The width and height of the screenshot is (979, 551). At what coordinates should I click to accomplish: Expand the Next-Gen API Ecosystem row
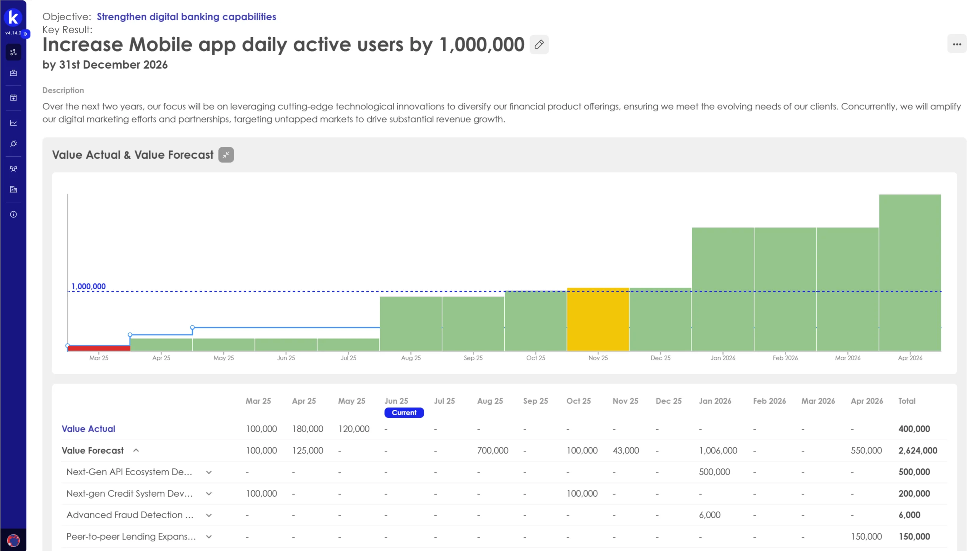pyautogui.click(x=209, y=472)
